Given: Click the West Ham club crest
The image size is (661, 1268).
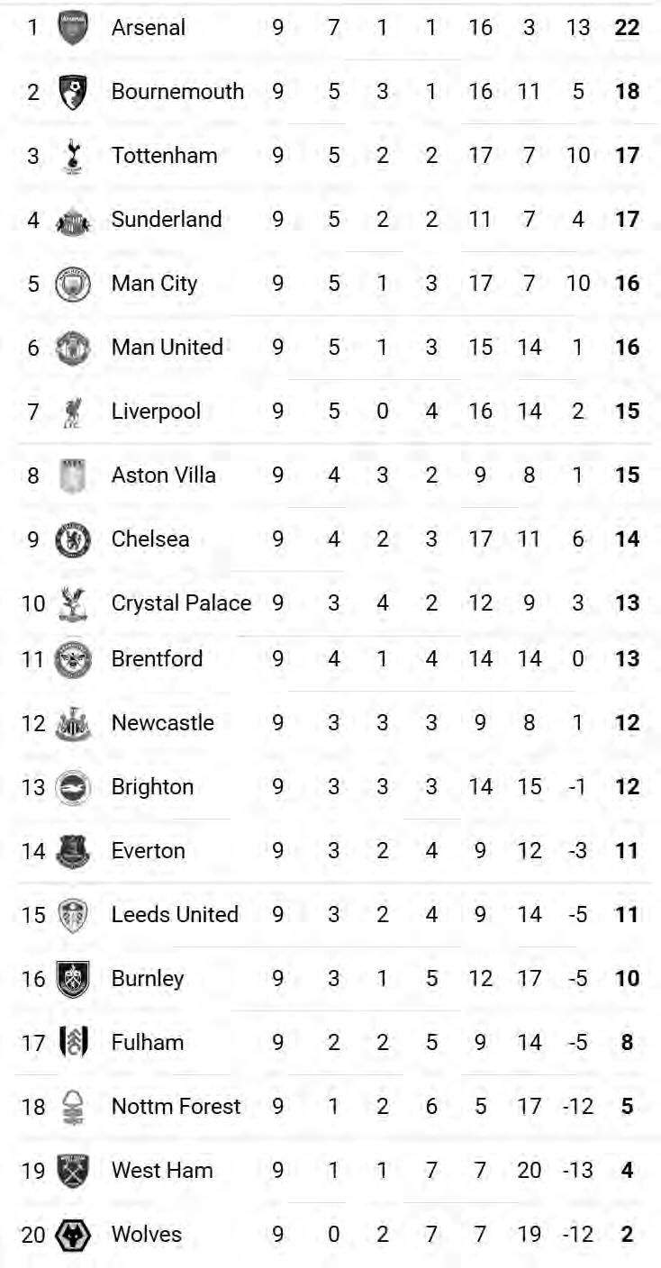Looking at the screenshot, I should (x=73, y=1171).
